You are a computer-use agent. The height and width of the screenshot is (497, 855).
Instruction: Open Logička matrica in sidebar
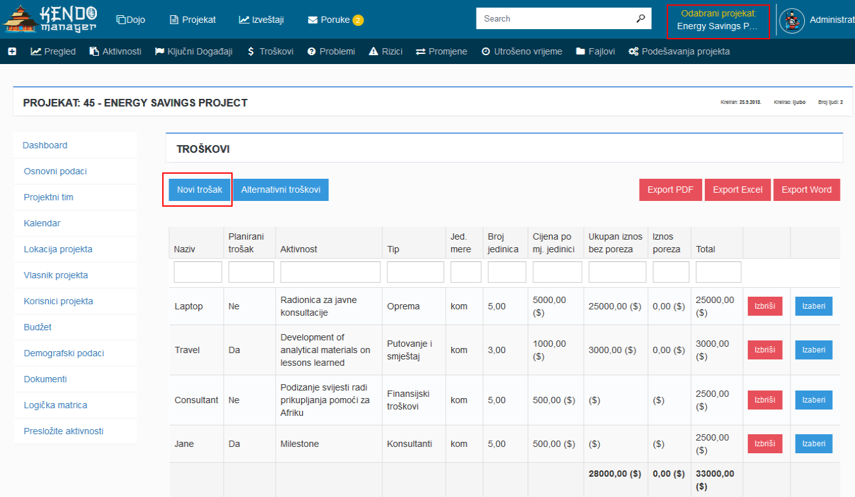[75, 405]
